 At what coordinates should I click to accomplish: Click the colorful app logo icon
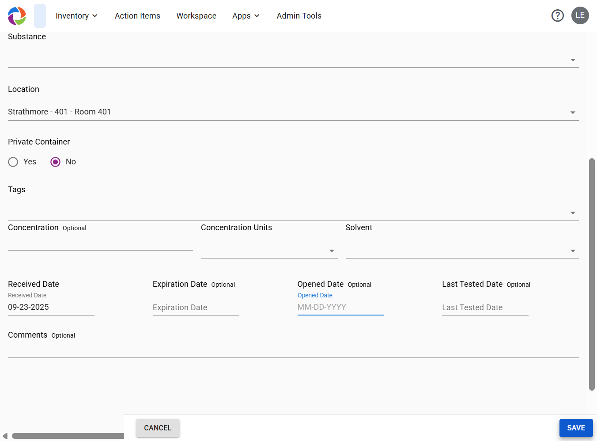(17, 16)
